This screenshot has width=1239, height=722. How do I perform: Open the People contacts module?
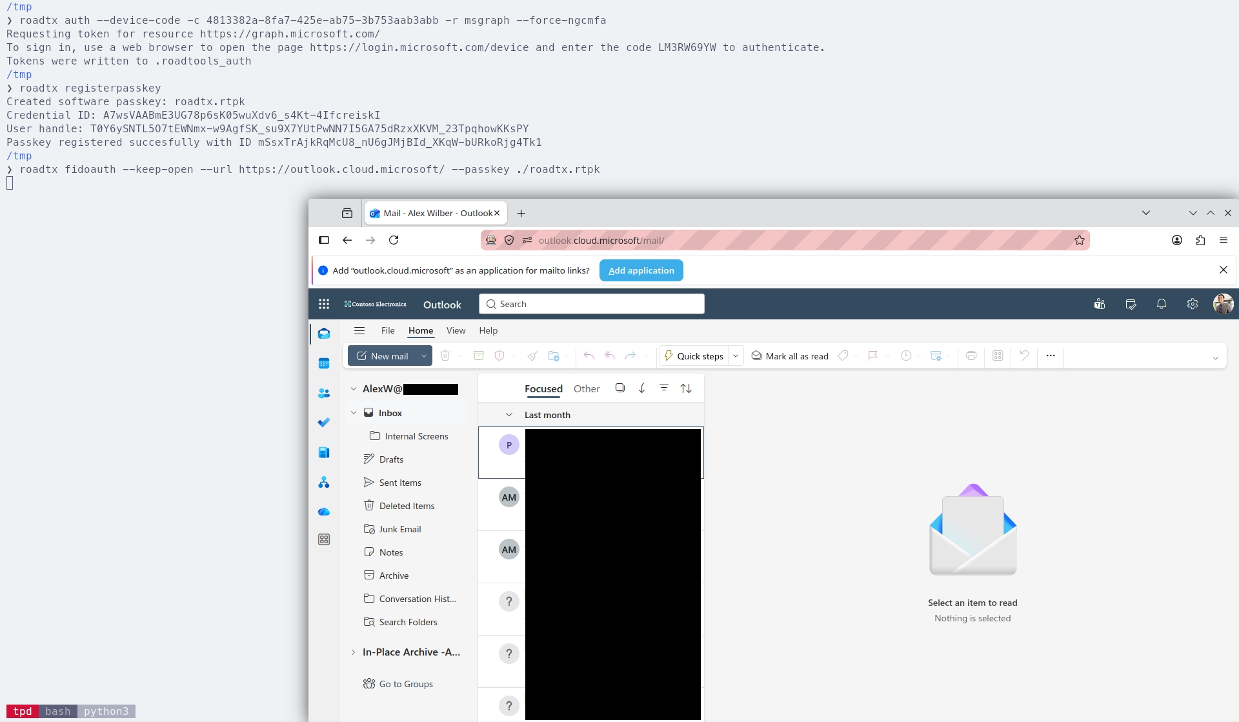coord(324,393)
